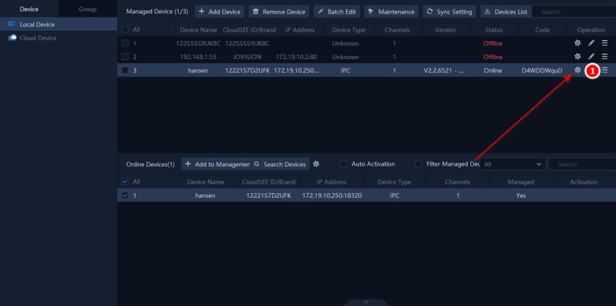Open more-options menu icon for JOVISION device
Viewport: 616px width, 306px height.
point(605,57)
